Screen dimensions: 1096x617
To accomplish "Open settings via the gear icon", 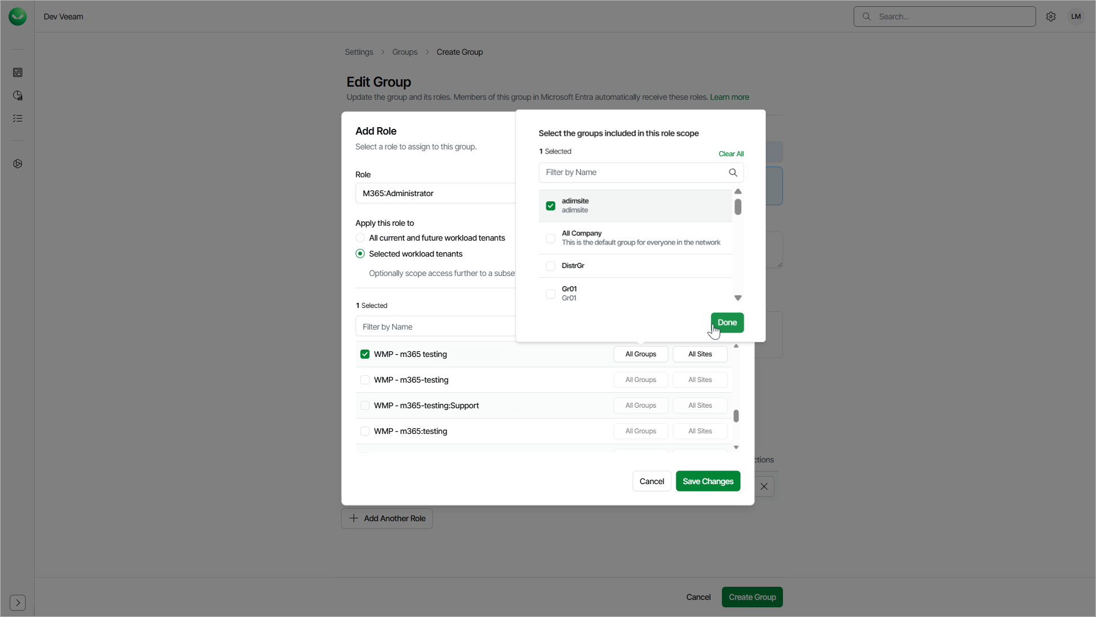I will pos(1051,16).
